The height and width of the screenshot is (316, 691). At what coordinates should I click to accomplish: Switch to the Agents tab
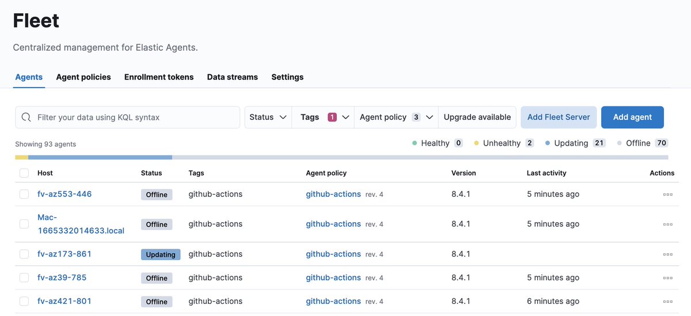point(29,77)
